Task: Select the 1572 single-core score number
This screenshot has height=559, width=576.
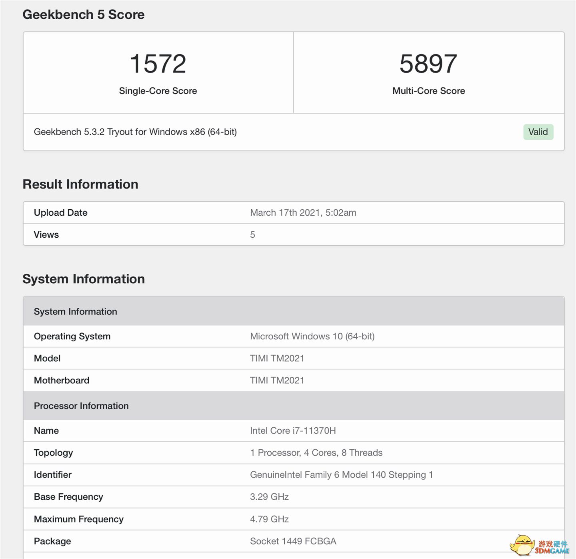Action: click(x=158, y=64)
